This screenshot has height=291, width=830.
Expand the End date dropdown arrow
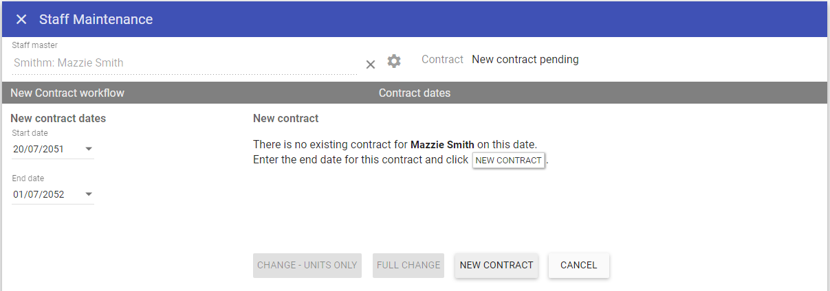pos(88,194)
